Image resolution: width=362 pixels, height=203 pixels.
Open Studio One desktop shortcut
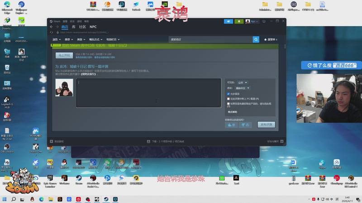pos(36,150)
